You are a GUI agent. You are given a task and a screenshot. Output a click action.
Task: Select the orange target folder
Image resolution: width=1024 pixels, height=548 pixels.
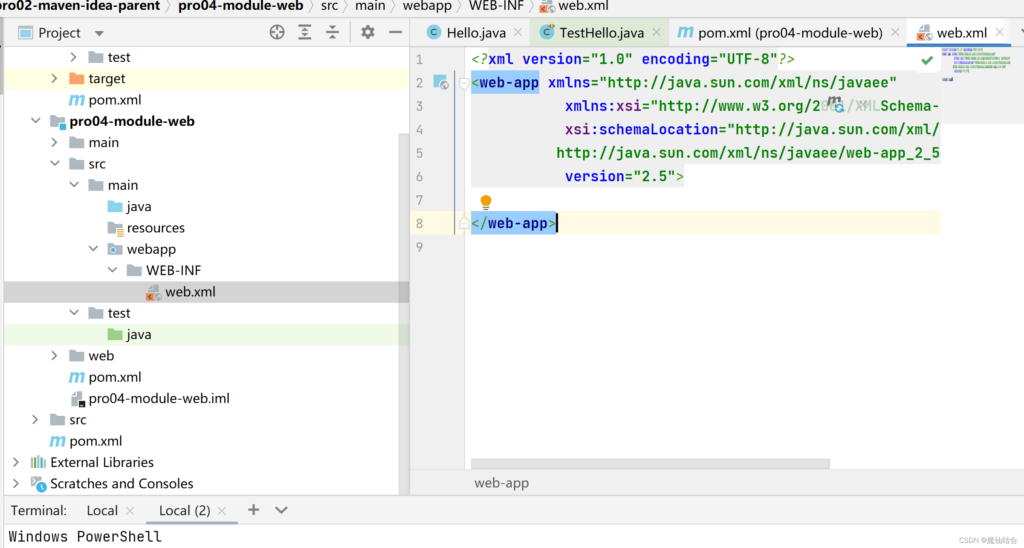click(x=206, y=78)
